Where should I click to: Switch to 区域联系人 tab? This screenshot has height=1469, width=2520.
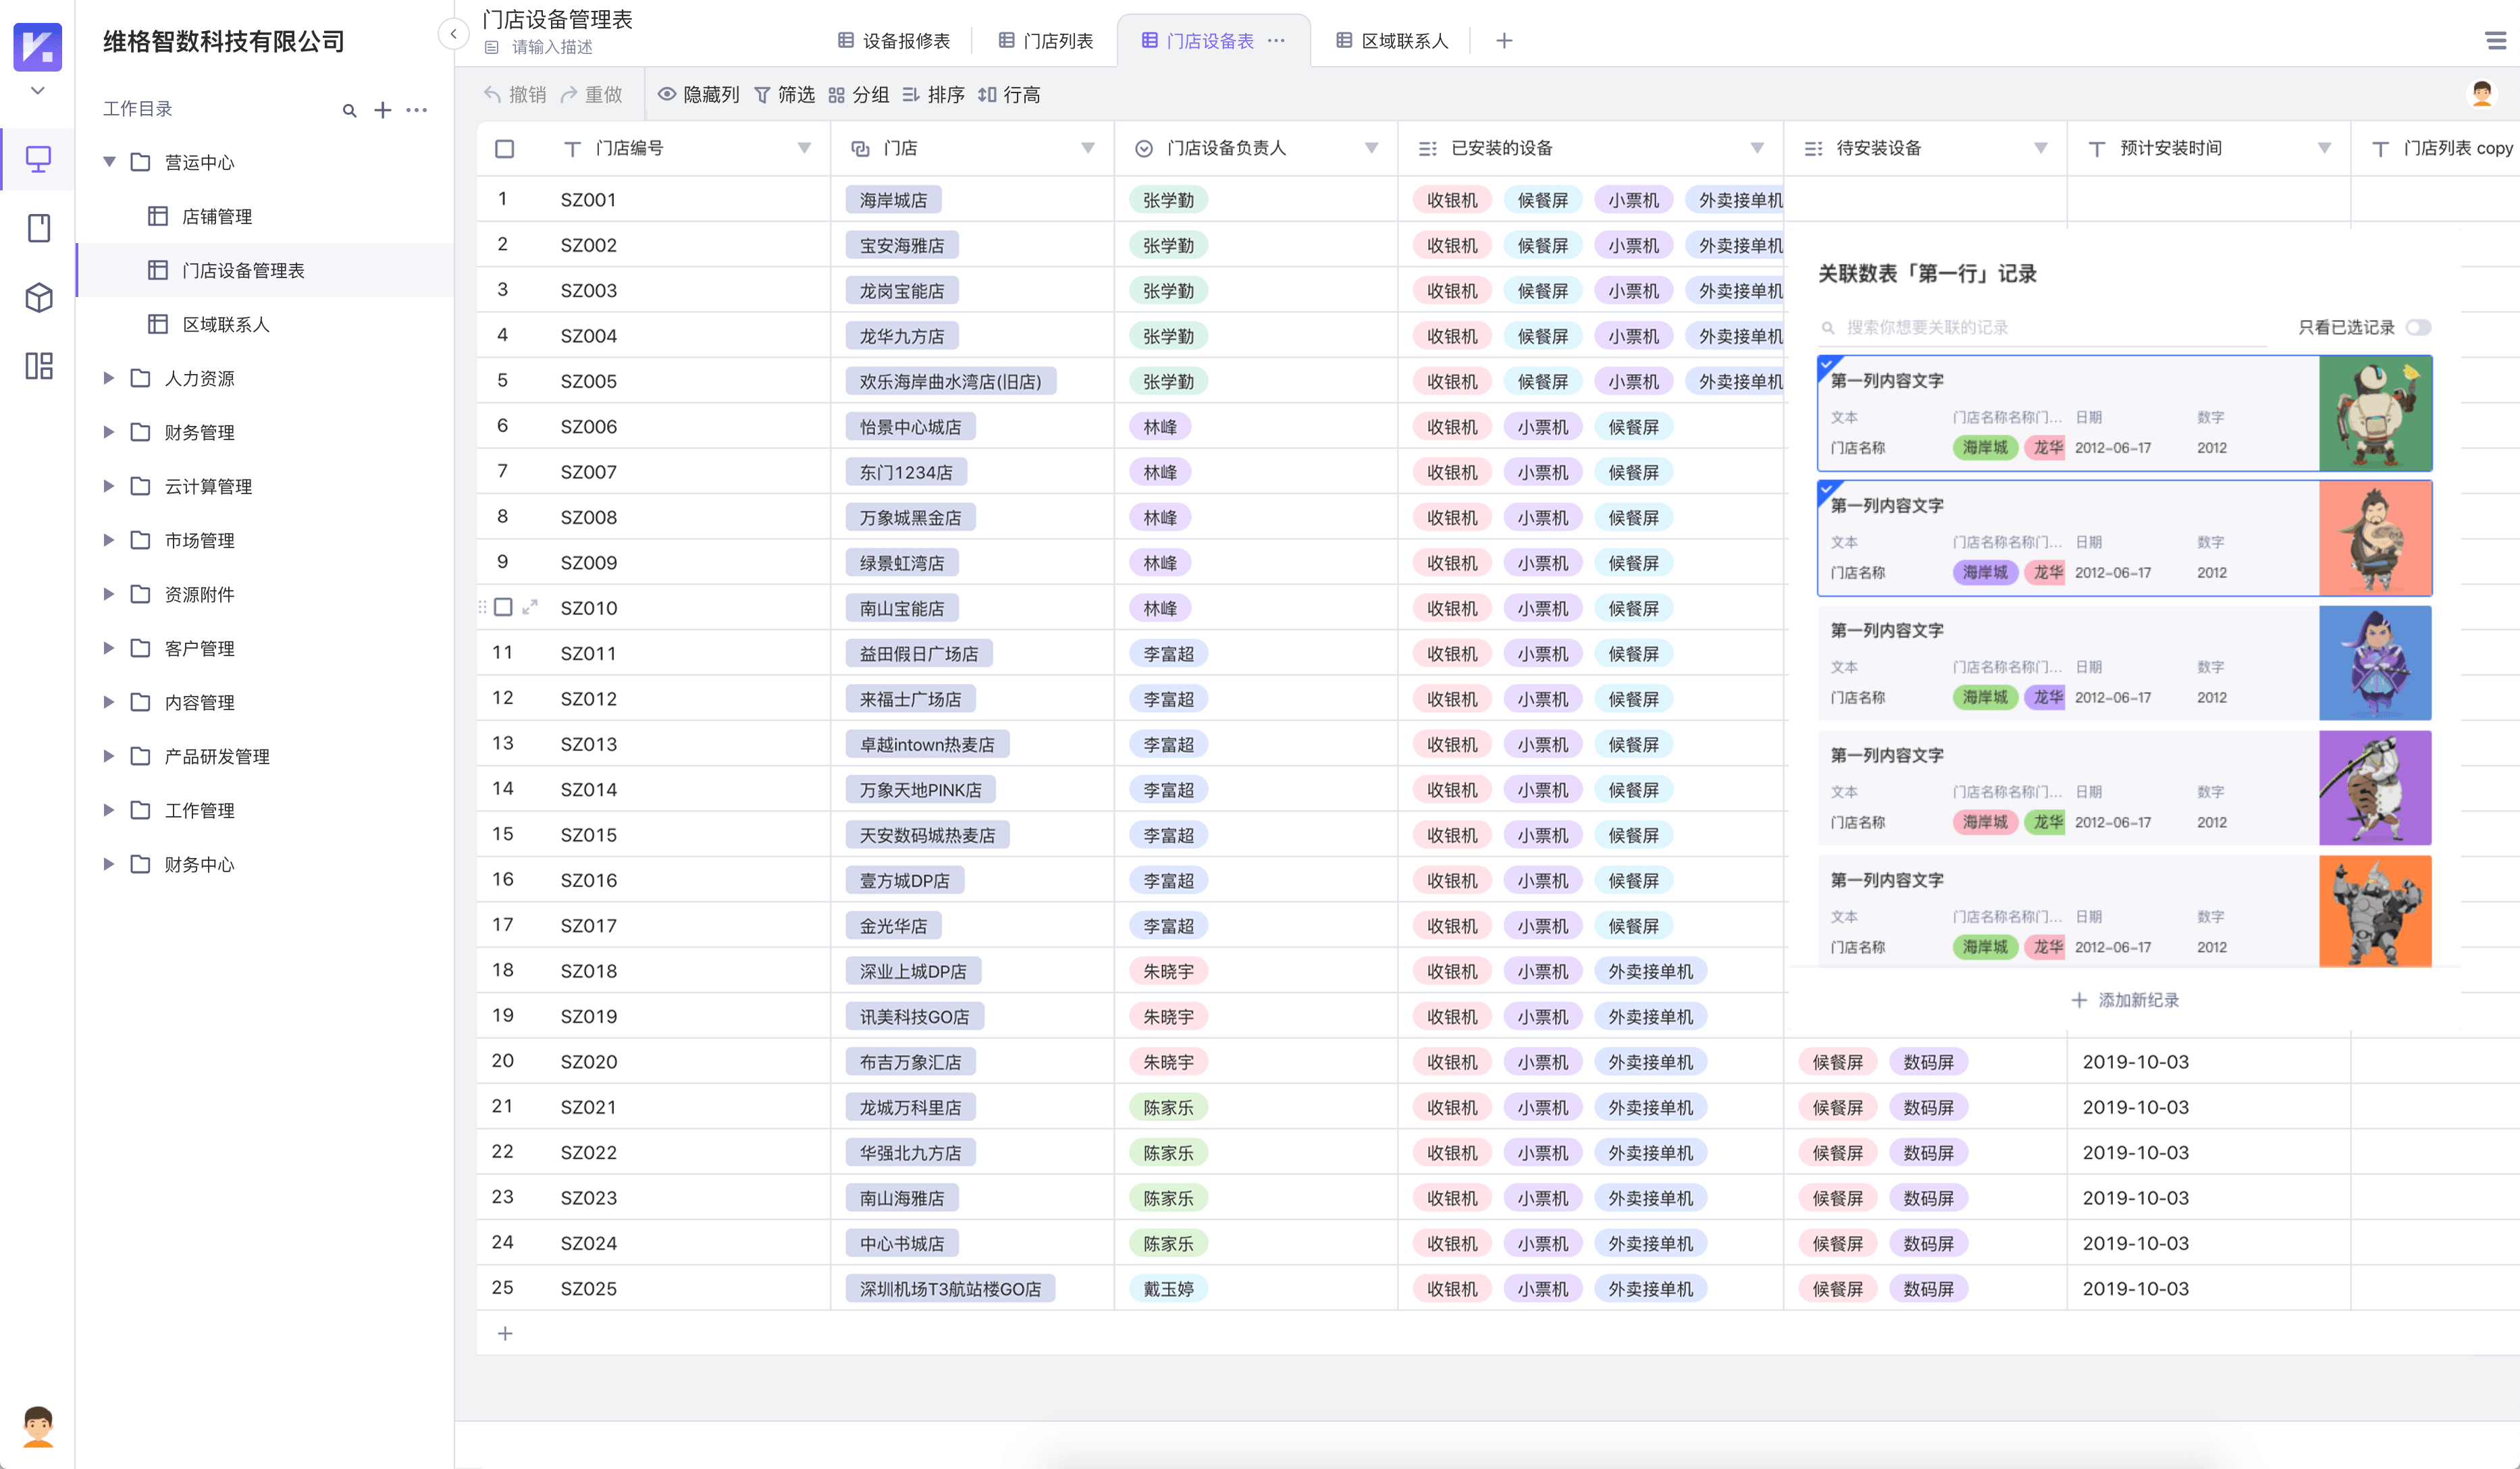point(1392,41)
